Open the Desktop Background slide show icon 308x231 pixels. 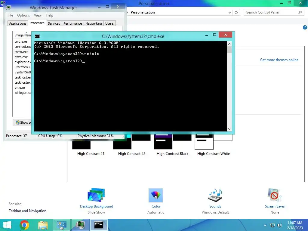point(96,195)
